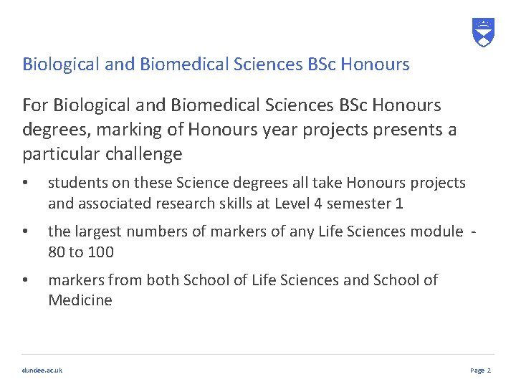Click the bullet marker beside "the largest numbers"
Viewport: 516px width, 387px height.
[x=26, y=232]
